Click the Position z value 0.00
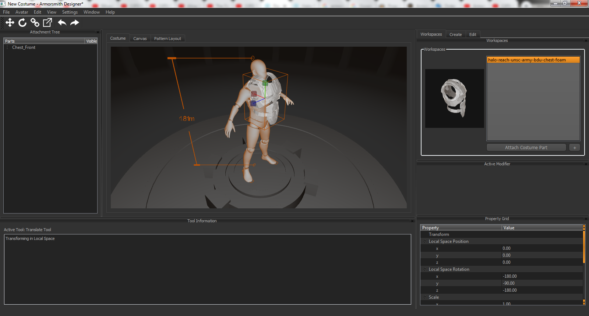 (542, 263)
